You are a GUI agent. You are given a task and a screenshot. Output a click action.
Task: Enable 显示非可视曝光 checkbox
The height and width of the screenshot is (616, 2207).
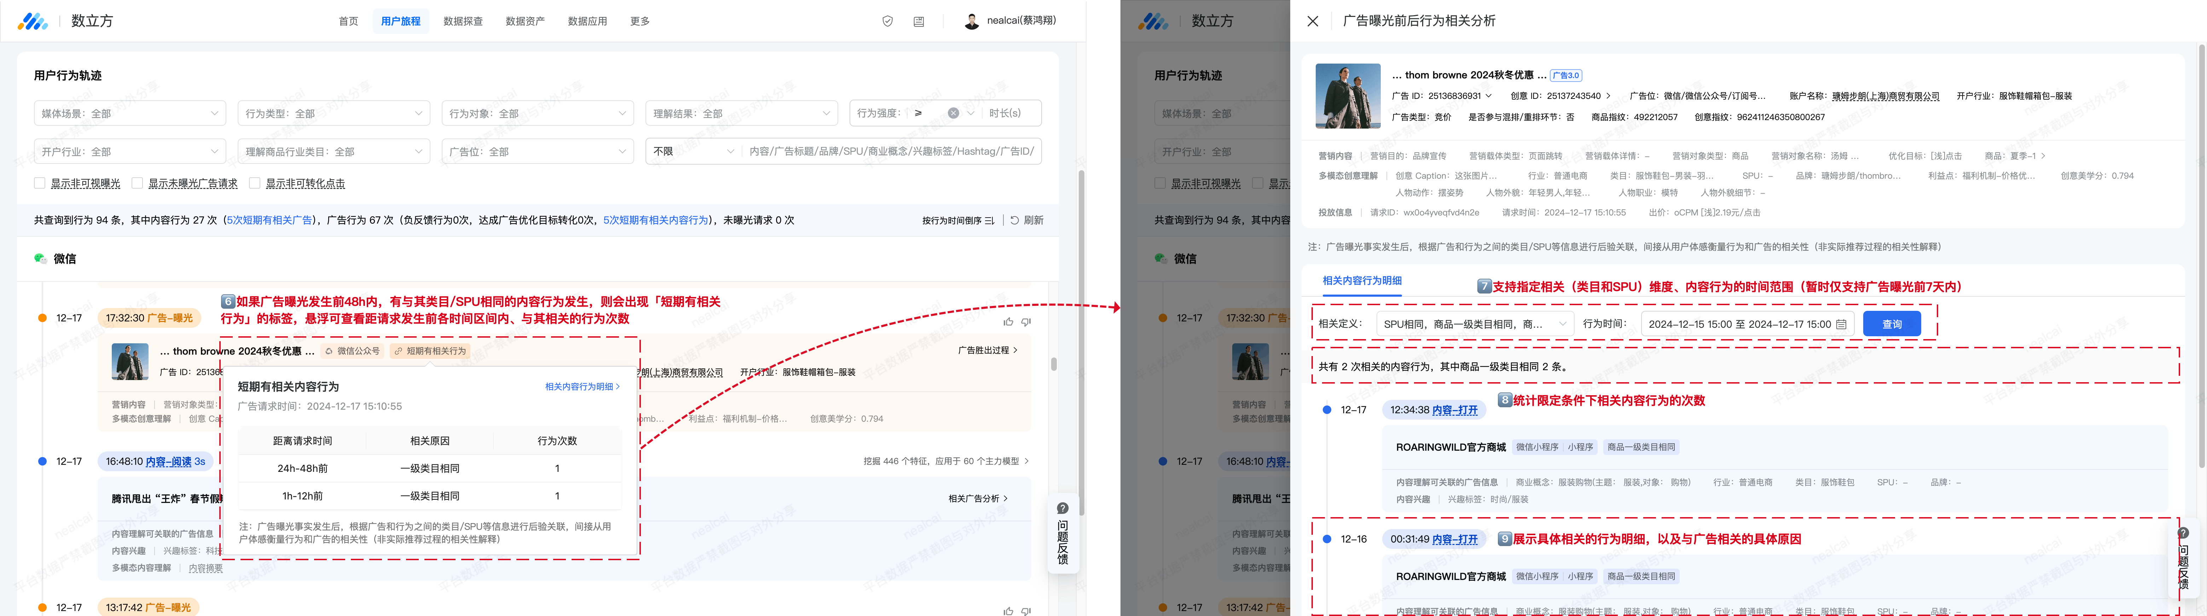39,183
